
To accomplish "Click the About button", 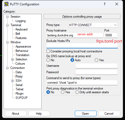I will [x=16, y=114].
